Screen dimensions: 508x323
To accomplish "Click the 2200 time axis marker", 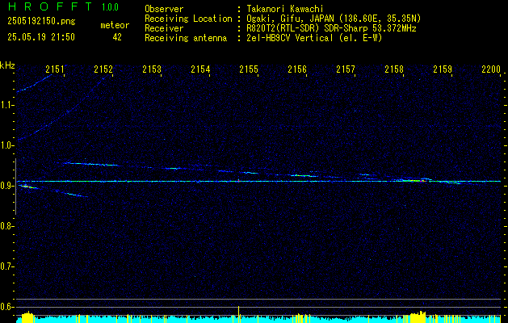I will click(491, 69).
